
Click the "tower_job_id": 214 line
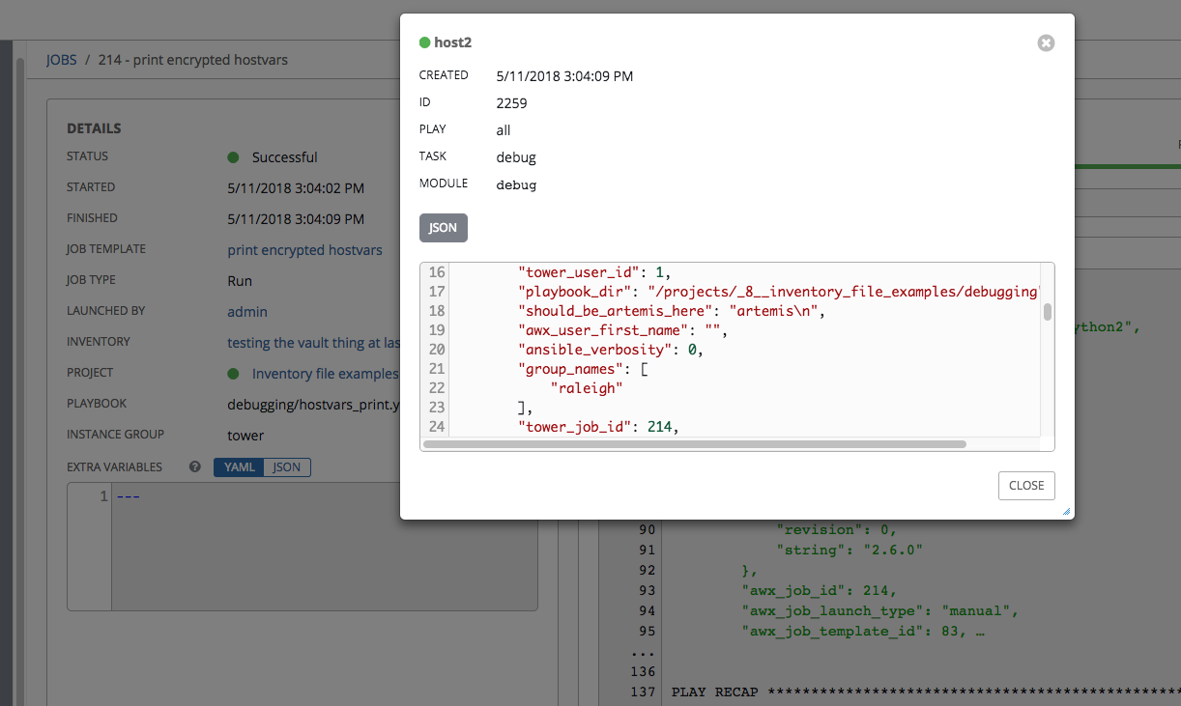(x=598, y=426)
